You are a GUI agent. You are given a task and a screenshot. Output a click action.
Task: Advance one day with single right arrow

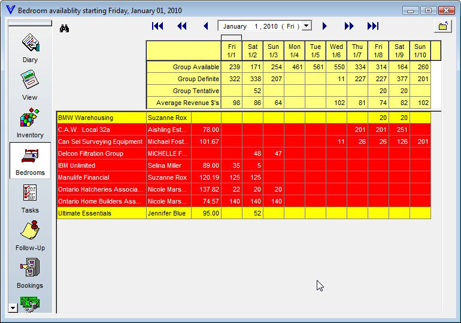[324, 26]
